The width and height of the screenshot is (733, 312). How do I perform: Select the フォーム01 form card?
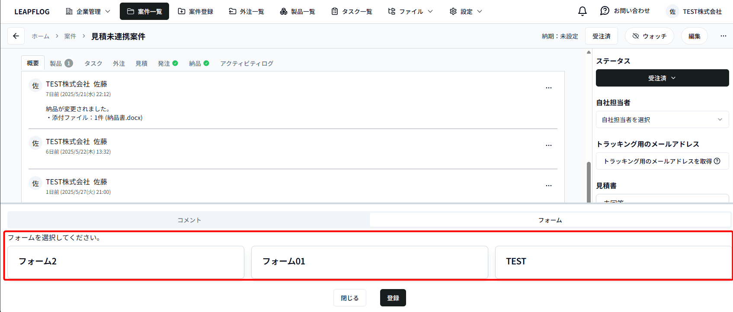coord(369,262)
